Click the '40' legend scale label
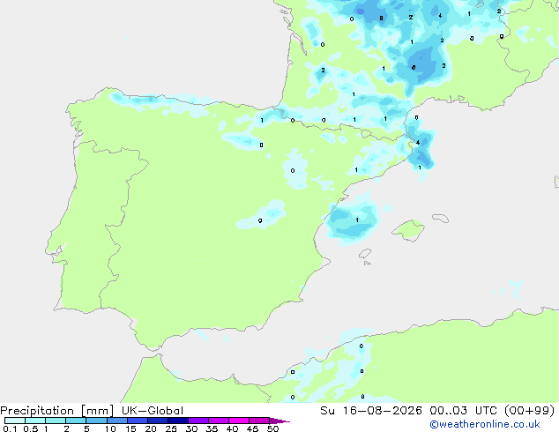The width and height of the screenshot is (559, 432). tap(232, 428)
